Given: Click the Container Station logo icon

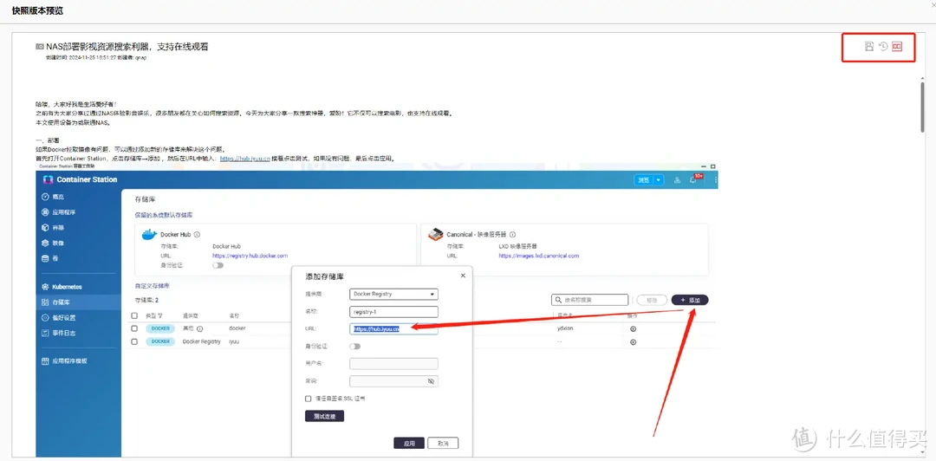Looking at the screenshot, I should click(49, 179).
